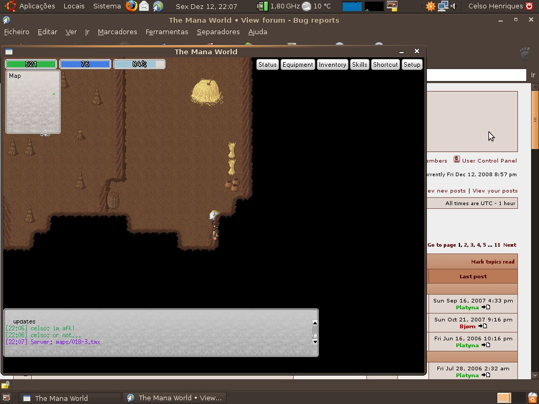Open the Ferramentas menu
This screenshot has width=539, height=404.
click(x=167, y=32)
